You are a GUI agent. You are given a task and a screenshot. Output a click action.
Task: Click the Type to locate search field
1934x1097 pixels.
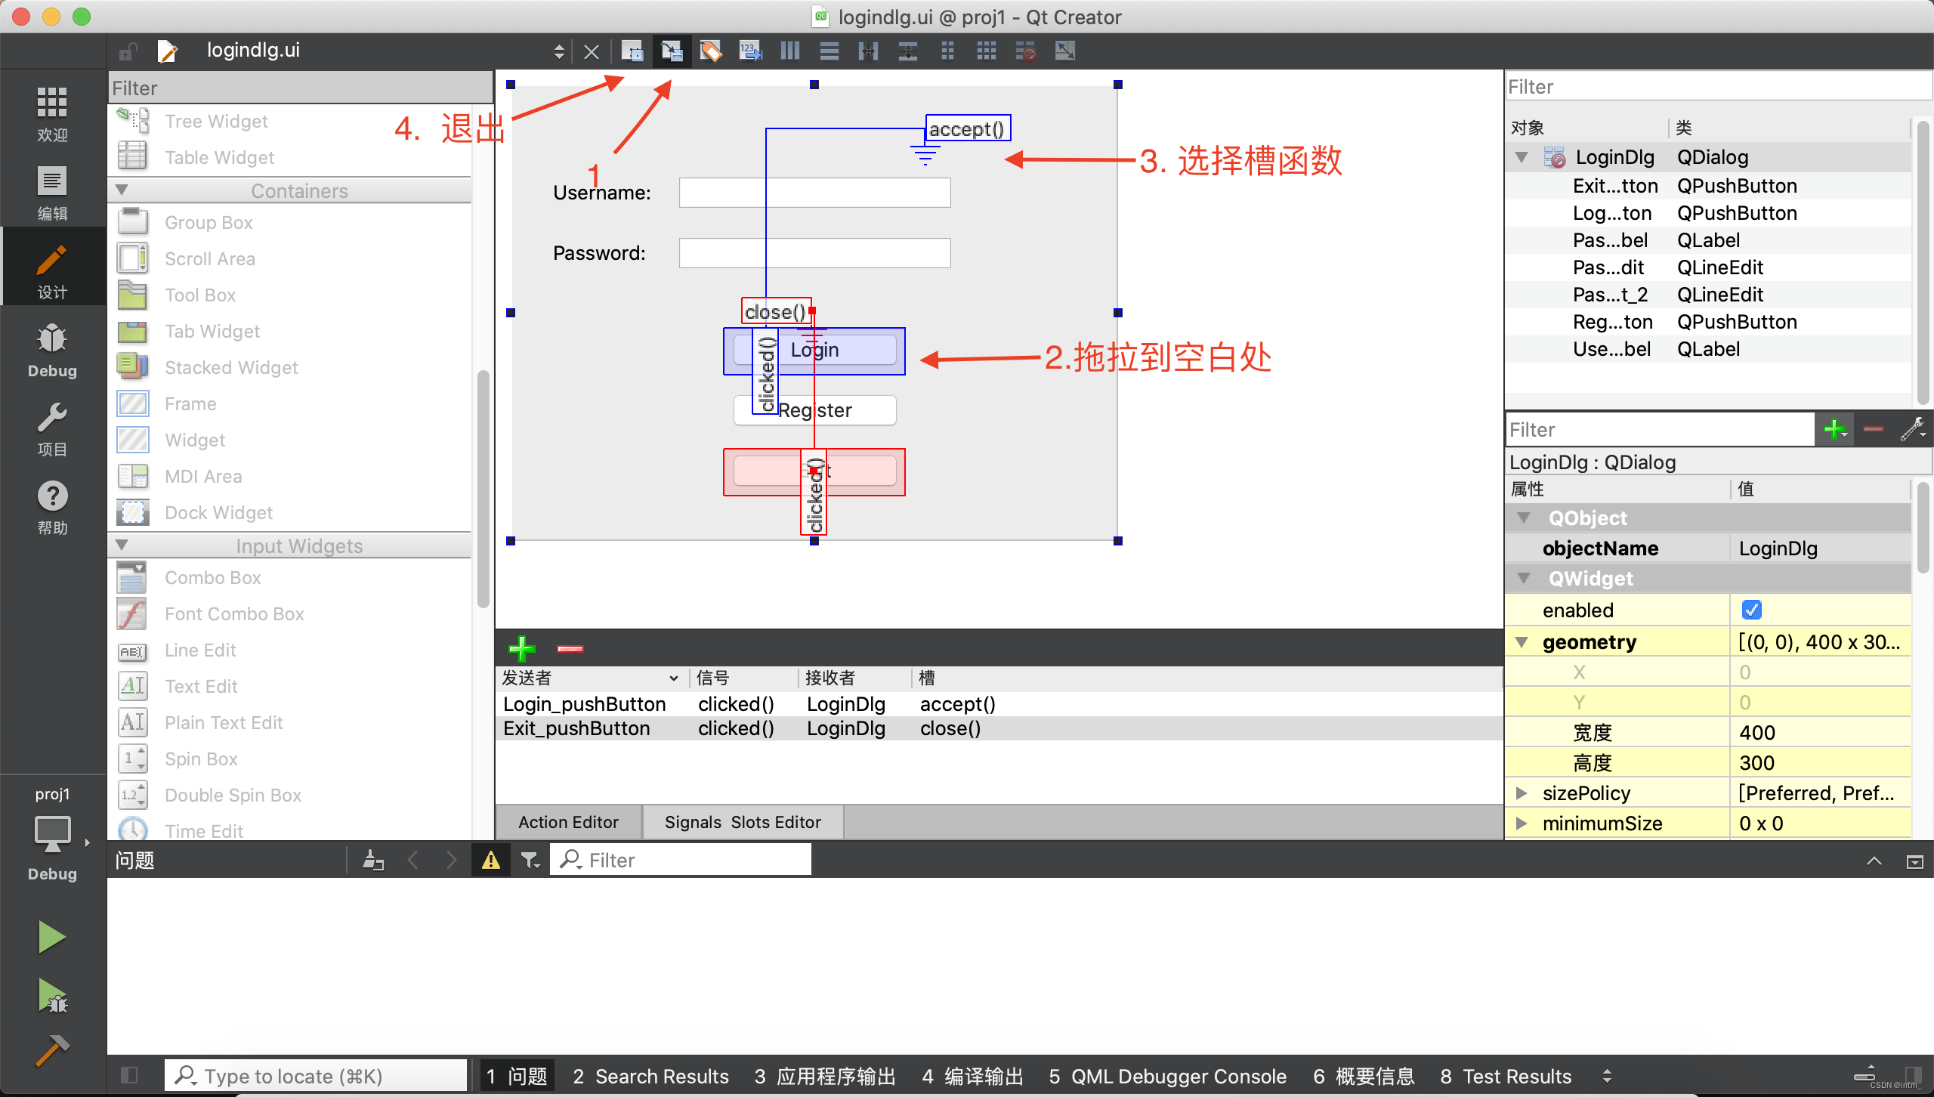(317, 1076)
